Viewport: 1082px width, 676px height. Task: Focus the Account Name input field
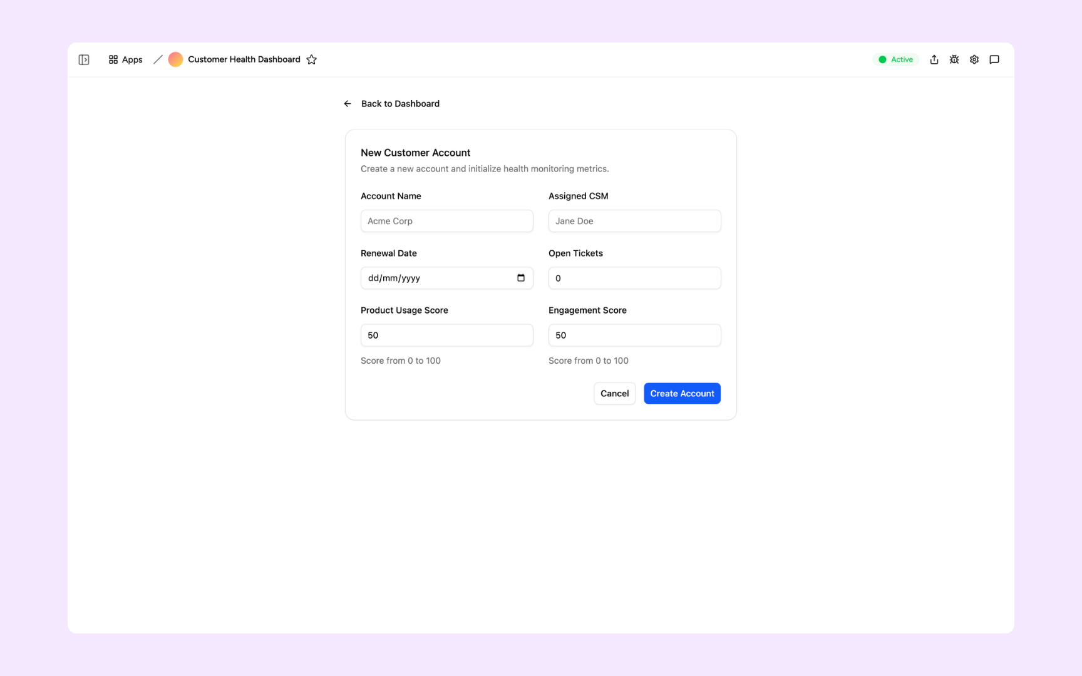[x=446, y=221]
